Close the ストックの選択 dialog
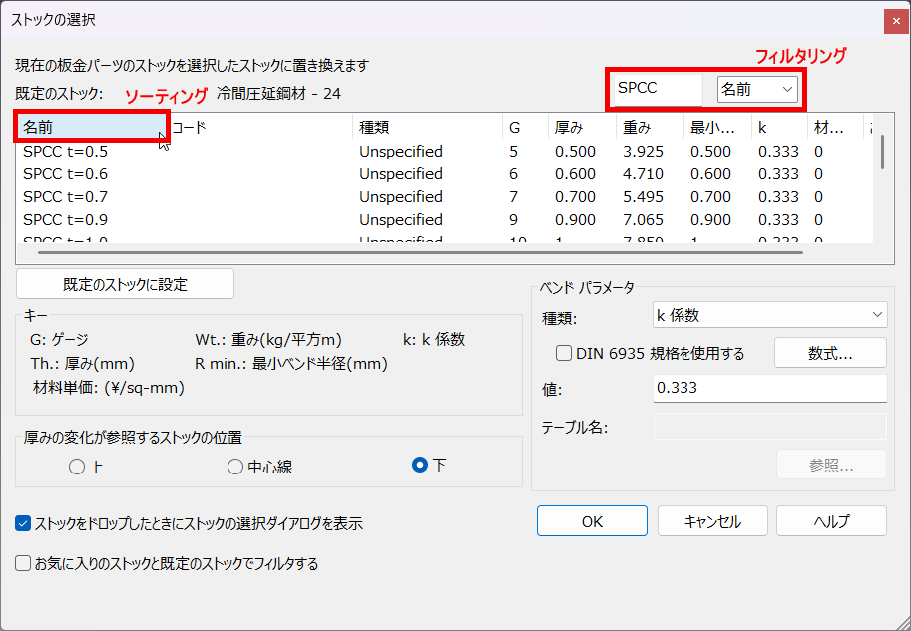Screen dimensions: 911x631 click(x=890, y=20)
